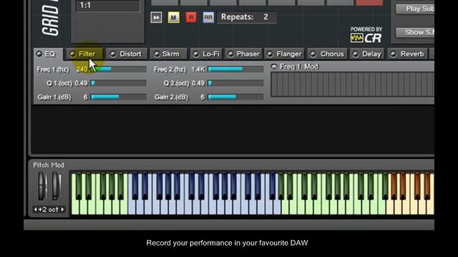
Task: Click the Repeats value 2
Action: point(265,17)
